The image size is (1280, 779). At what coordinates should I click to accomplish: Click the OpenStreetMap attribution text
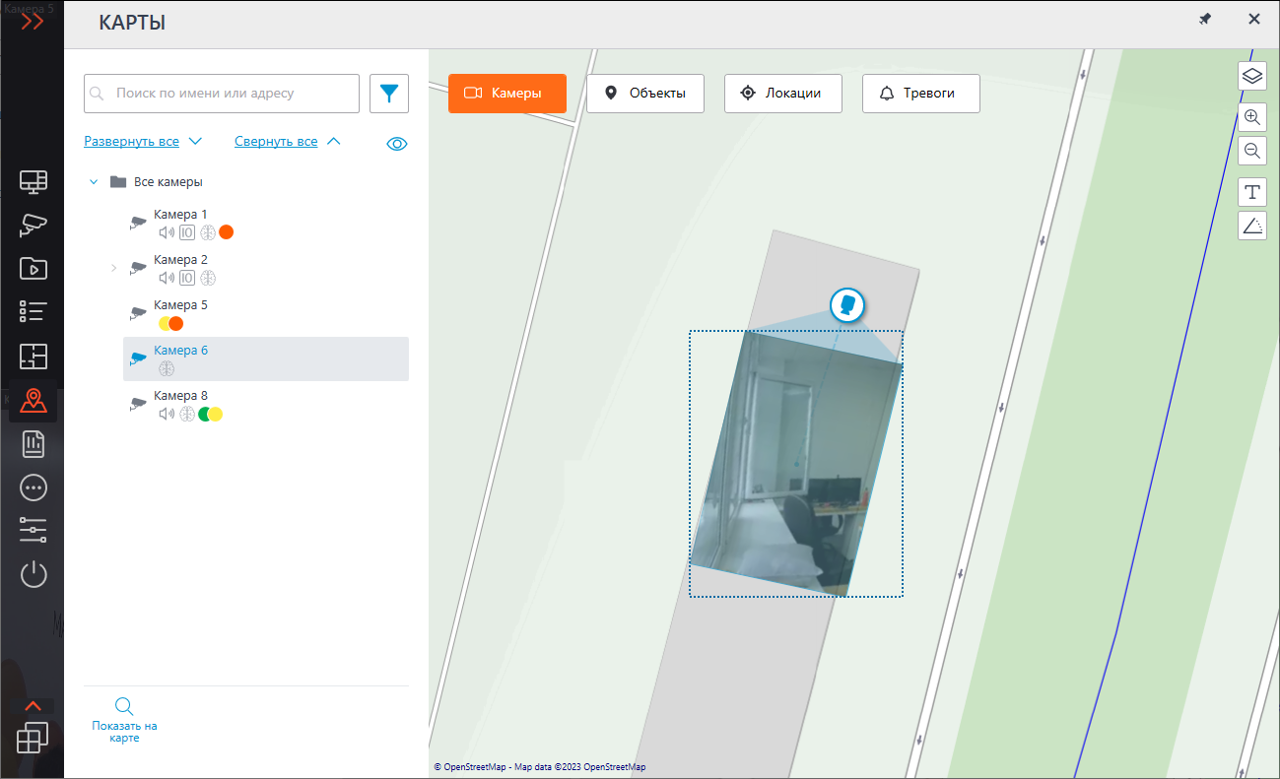[x=540, y=767]
